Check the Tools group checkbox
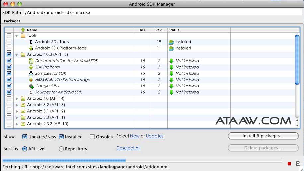Screen dimensions: 304x171 [x=9, y=36]
